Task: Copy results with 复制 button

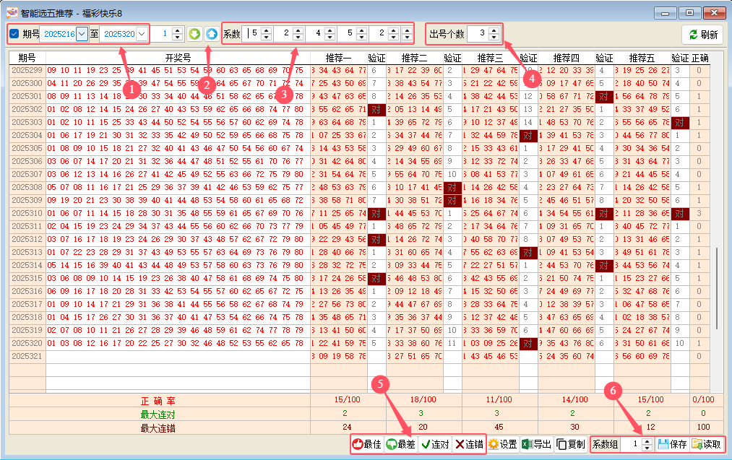Action: tap(571, 445)
